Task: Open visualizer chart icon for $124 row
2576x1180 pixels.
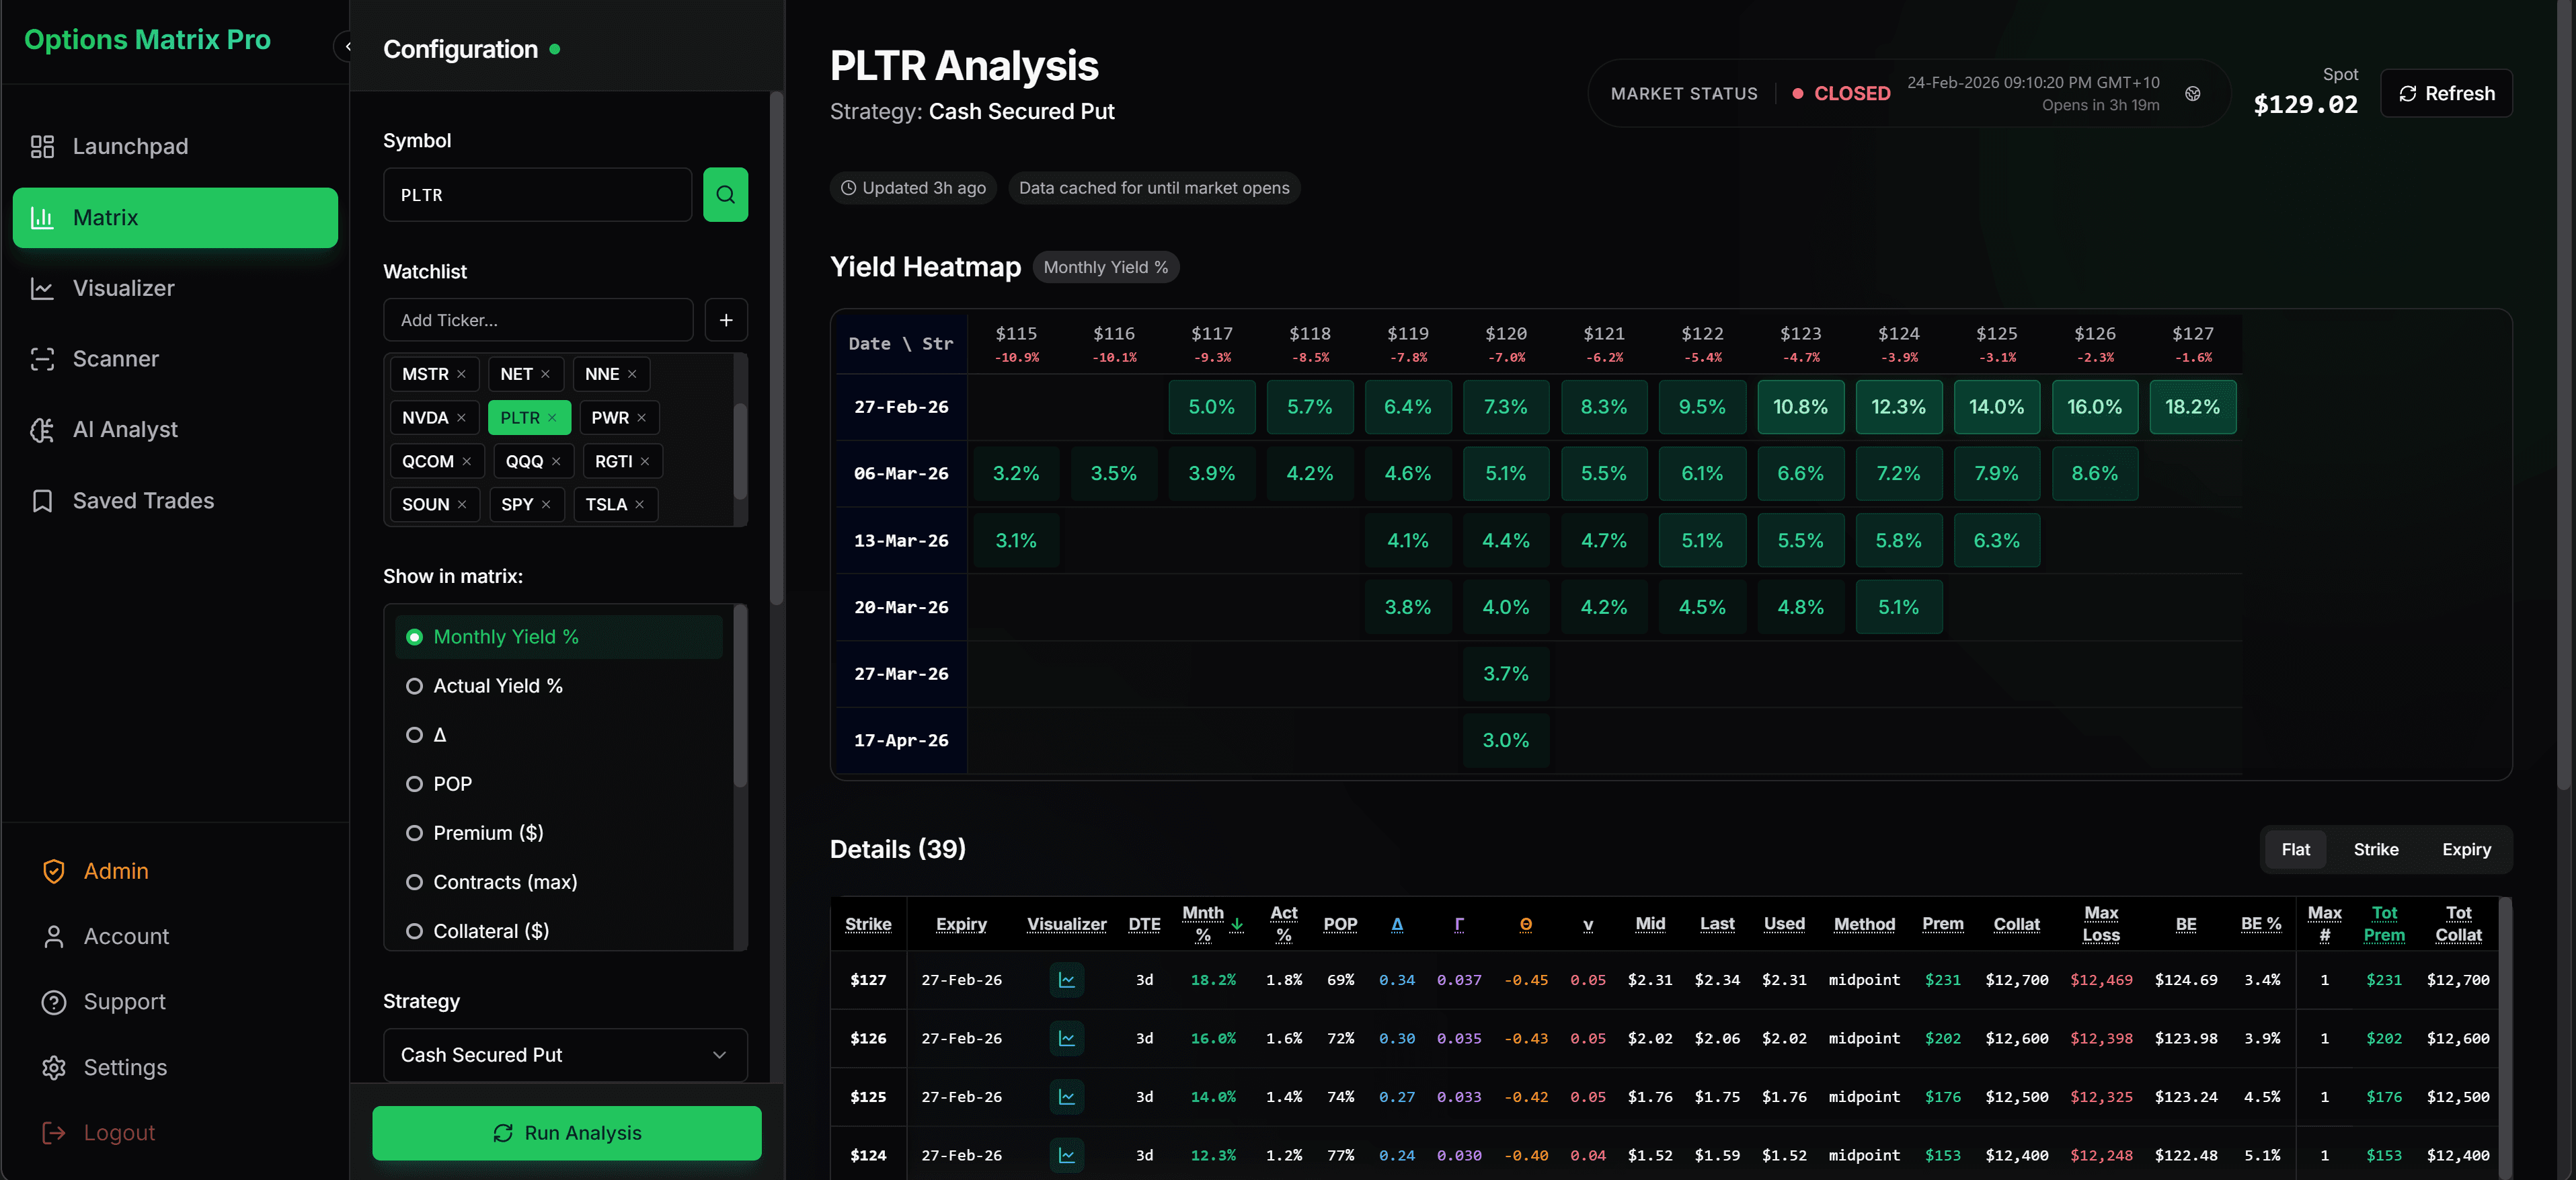Action: click(1067, 1155)
